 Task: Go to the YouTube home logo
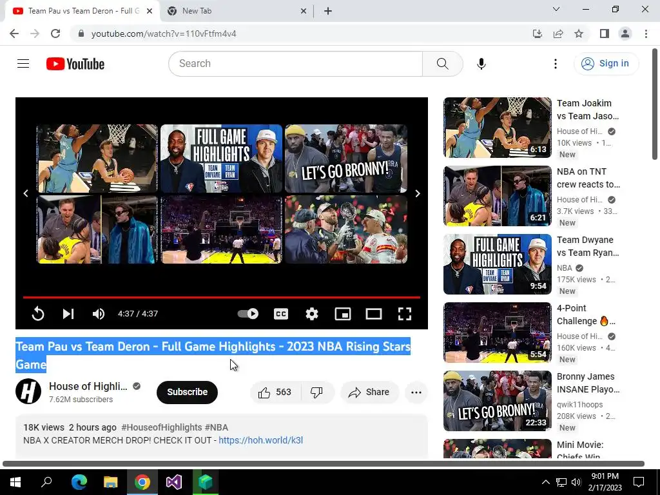[x=75, y=64]
